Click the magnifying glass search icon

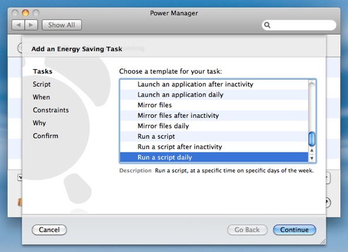[x=268, y=25]
